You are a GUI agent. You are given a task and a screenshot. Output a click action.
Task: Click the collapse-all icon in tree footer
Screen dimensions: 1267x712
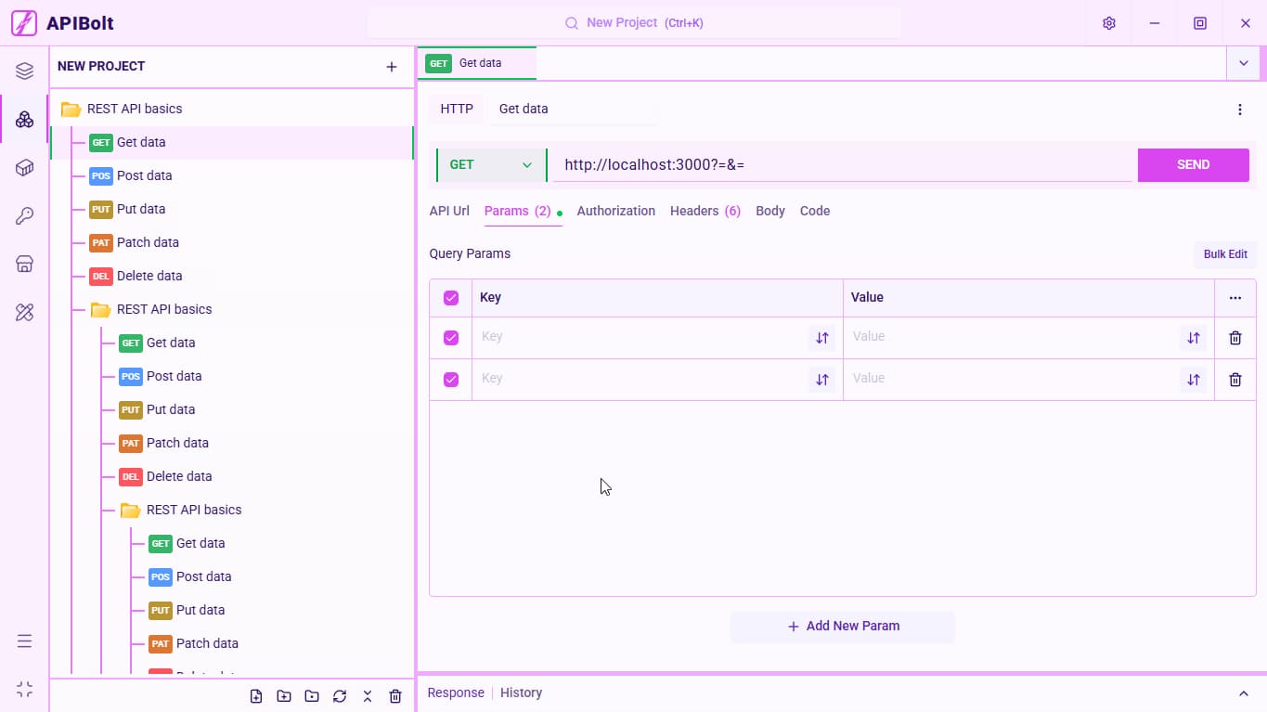(x=368, y=696)
